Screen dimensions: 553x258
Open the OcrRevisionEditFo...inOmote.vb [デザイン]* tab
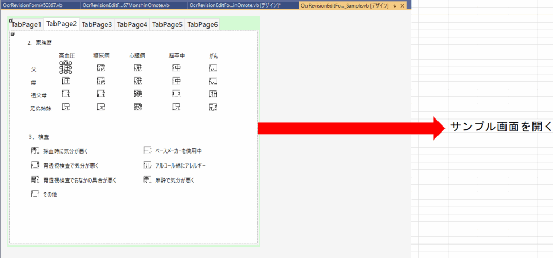(x=235, y=5)
